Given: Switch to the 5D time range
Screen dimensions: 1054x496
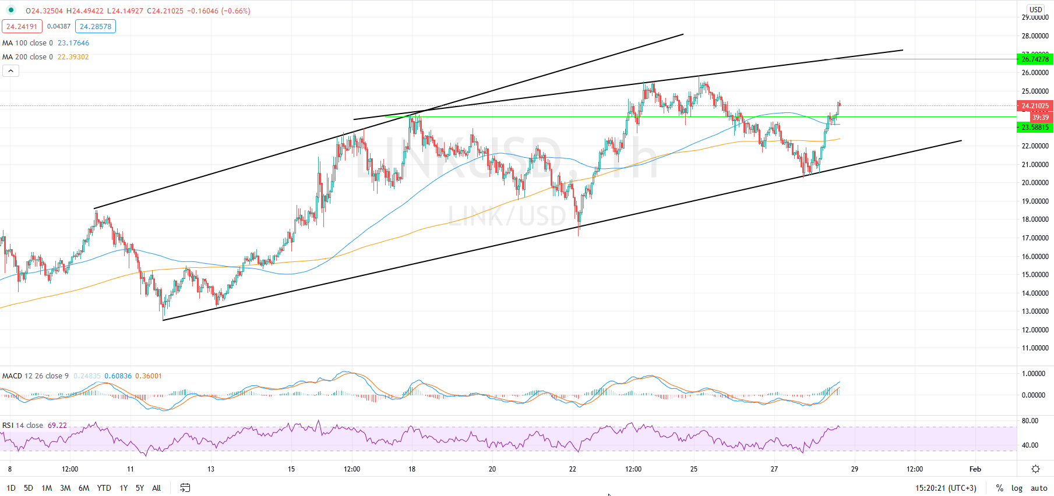Looking at the screenshot, I should 29,488.
